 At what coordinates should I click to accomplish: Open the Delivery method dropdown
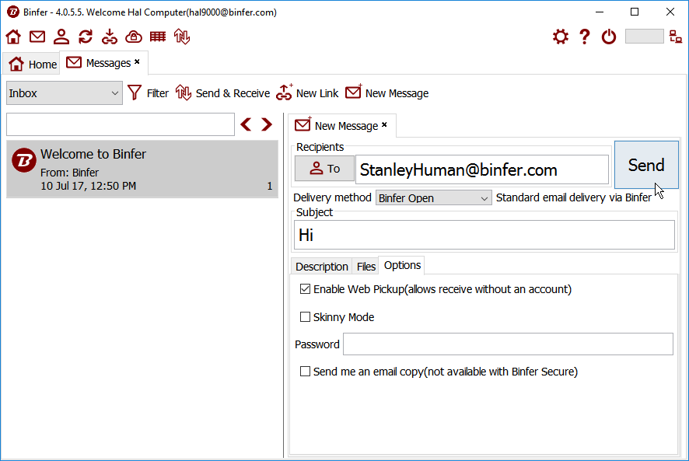pos(434,198)
